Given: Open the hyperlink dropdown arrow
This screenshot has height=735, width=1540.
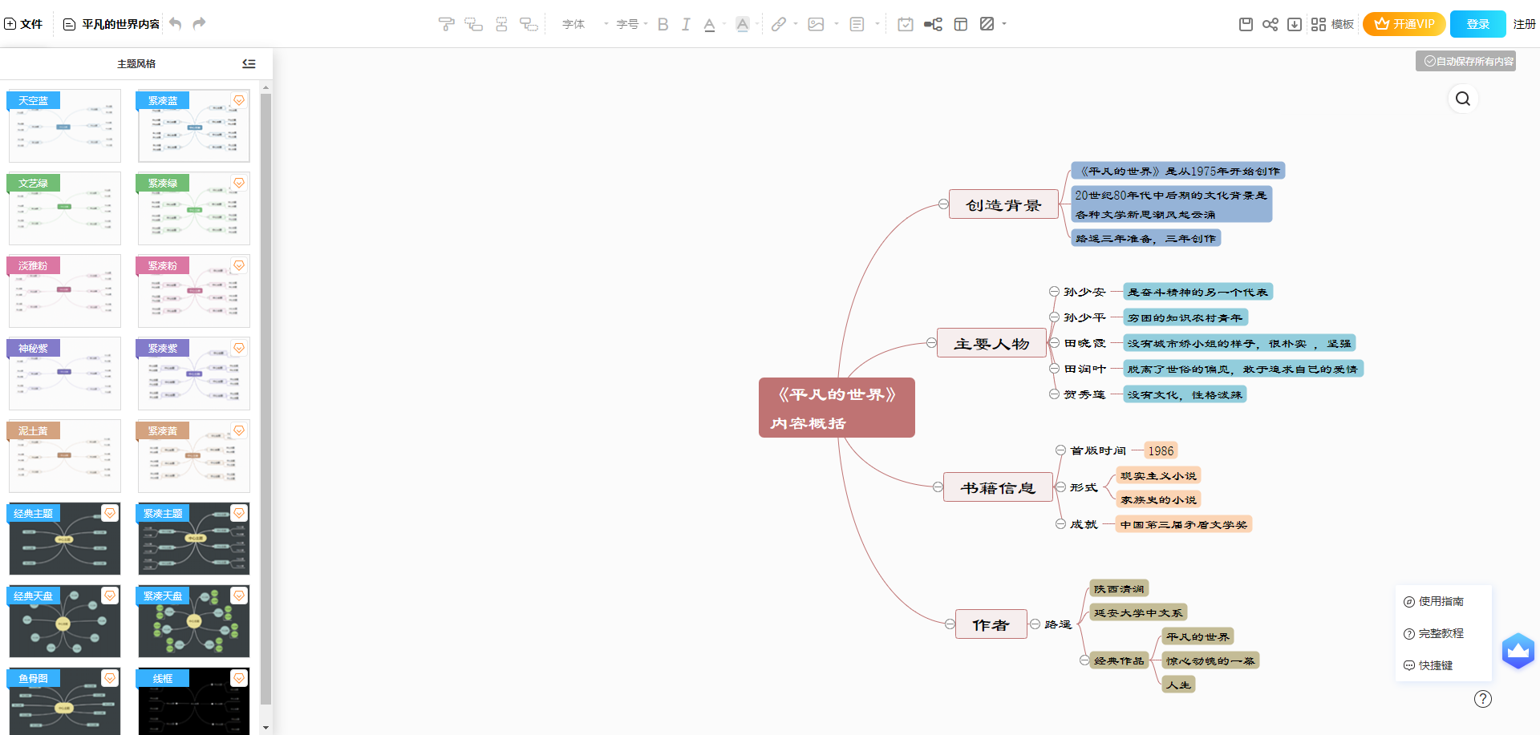Looking at the screenshot, I should 796,24.
